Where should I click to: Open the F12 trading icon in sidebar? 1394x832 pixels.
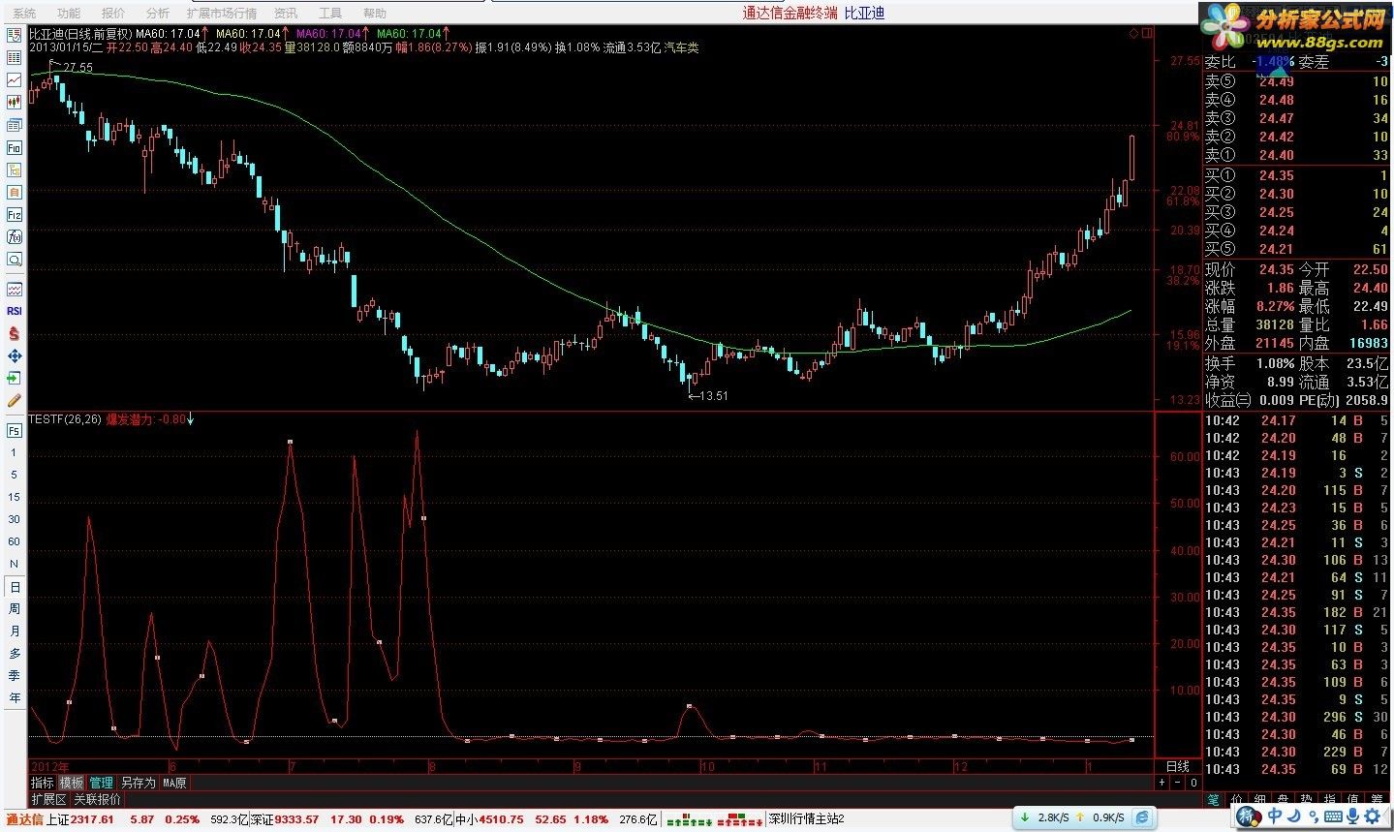click(x=15, y=214)
